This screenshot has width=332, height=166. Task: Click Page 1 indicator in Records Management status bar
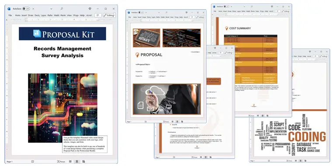10,162
